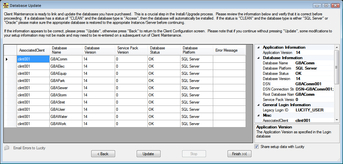Select the row header arrow for GBAComm
This screenshot has width=343, height=164.
point(10,59)
